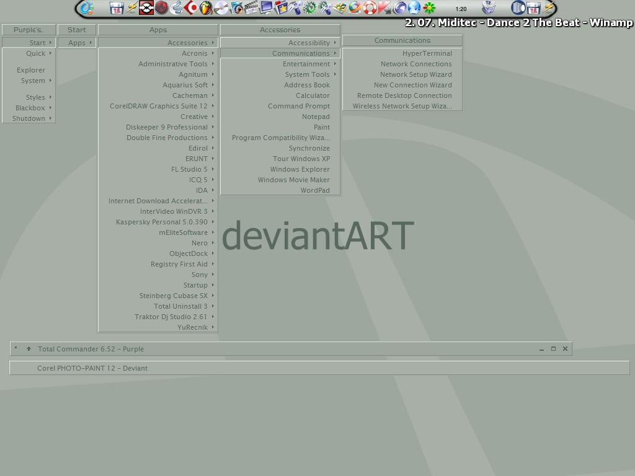
Task: Expand CorelDRAW Graphics Suite 12 submenu
Action: (158, 105)
